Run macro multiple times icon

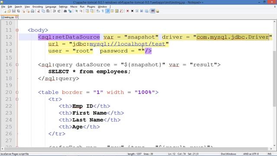142,11
